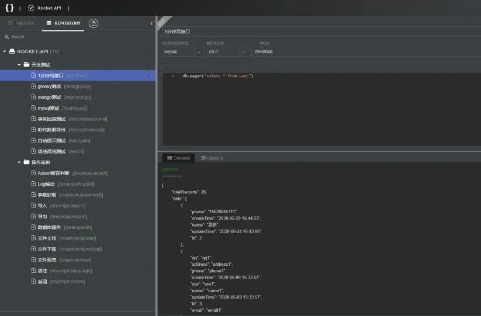Click the file icon beside 返回
The image size is (481, 316).
pyautogui.click(x=33, y=281)
